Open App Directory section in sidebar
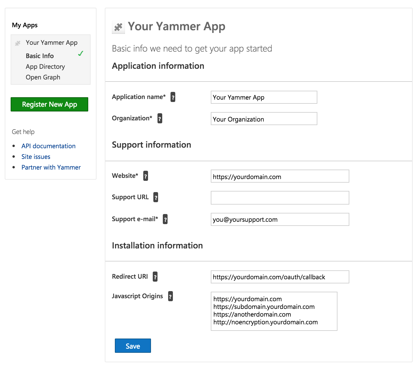This screenshot has height=367, width=418. [x=45, y=67]
